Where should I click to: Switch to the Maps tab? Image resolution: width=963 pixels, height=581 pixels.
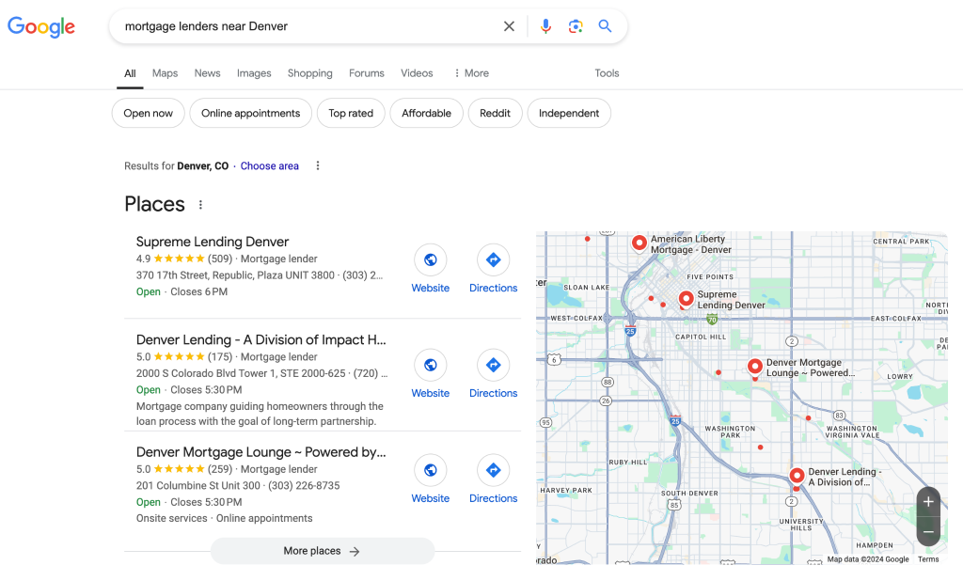tap(165, 73)
